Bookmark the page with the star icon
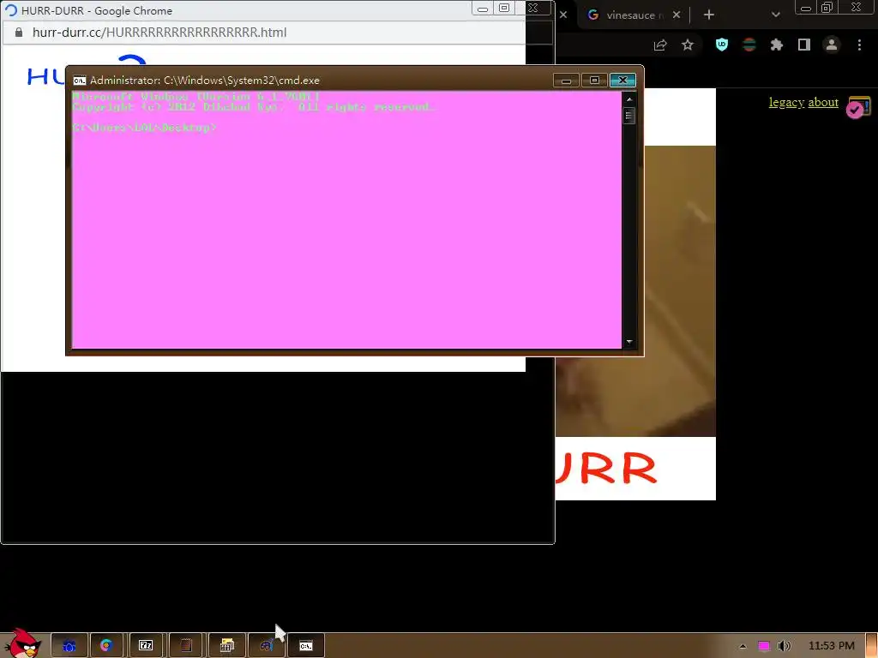Screen dimensions: 878x658 coord(688,45)
